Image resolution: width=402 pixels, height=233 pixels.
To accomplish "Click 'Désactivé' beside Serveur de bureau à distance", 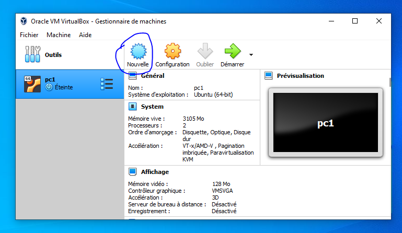I will pyautogui.click(x=224, y=204).
